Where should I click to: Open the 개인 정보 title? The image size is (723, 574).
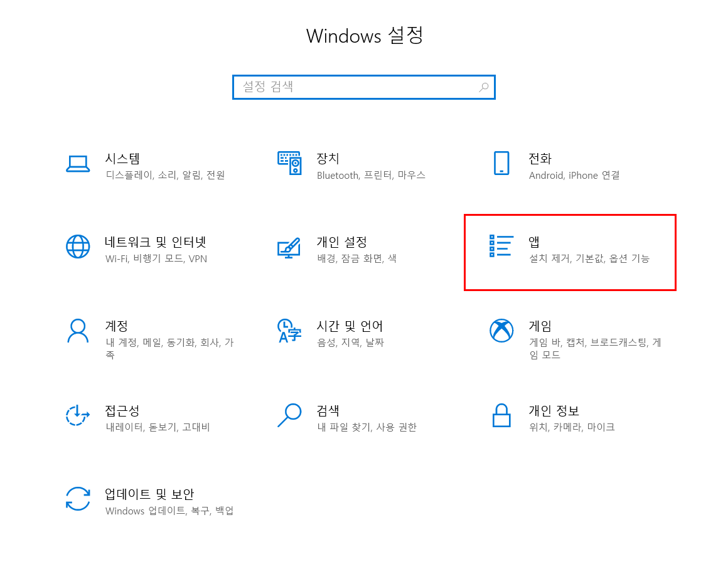[554, 410]
